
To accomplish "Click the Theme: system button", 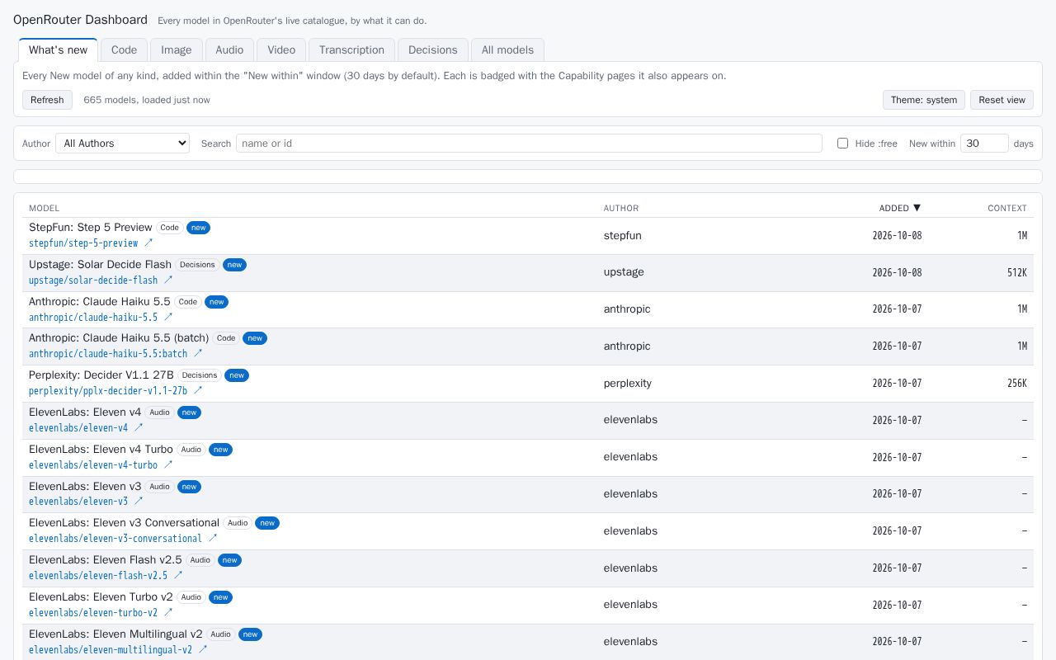I will pyautogui.click(x=924, y=100).
